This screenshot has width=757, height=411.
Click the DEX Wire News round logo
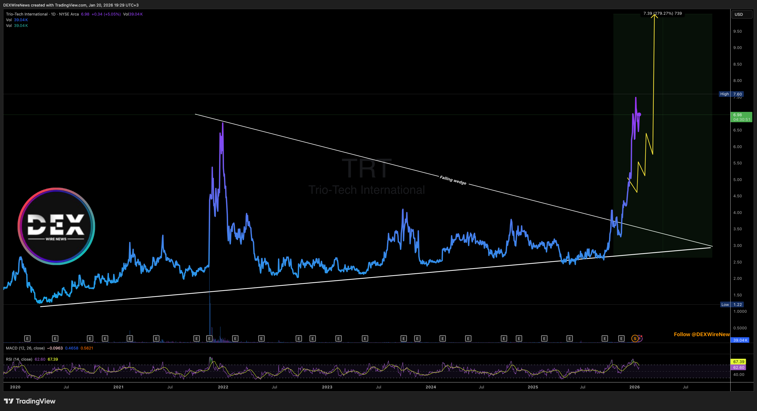pos(56,226)
